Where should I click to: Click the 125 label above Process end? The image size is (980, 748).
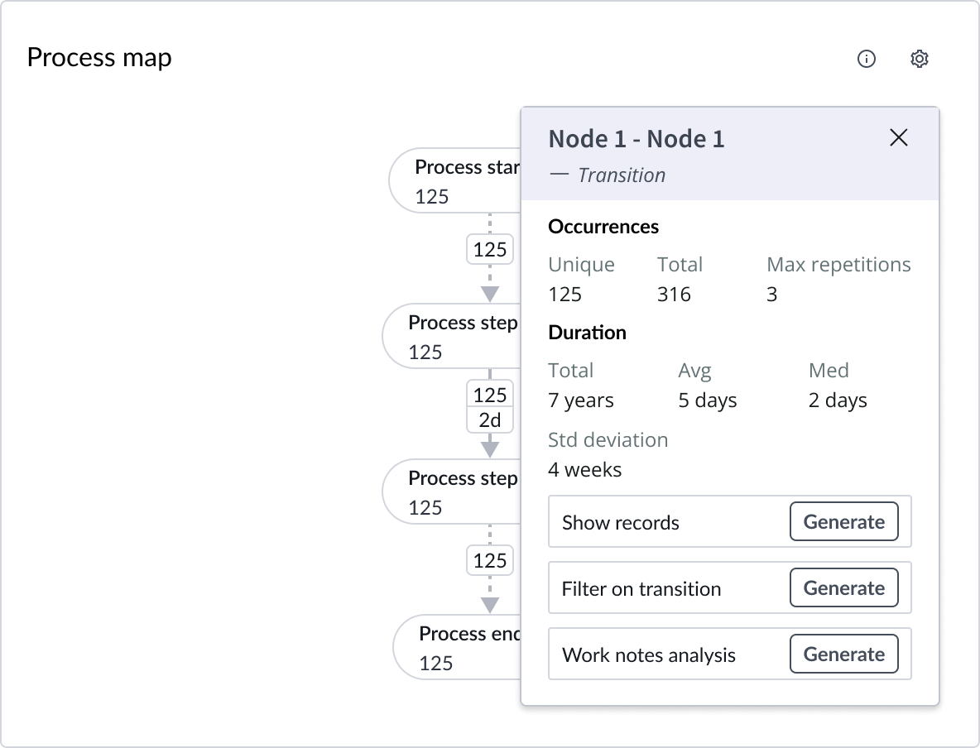tap(490, 561)
